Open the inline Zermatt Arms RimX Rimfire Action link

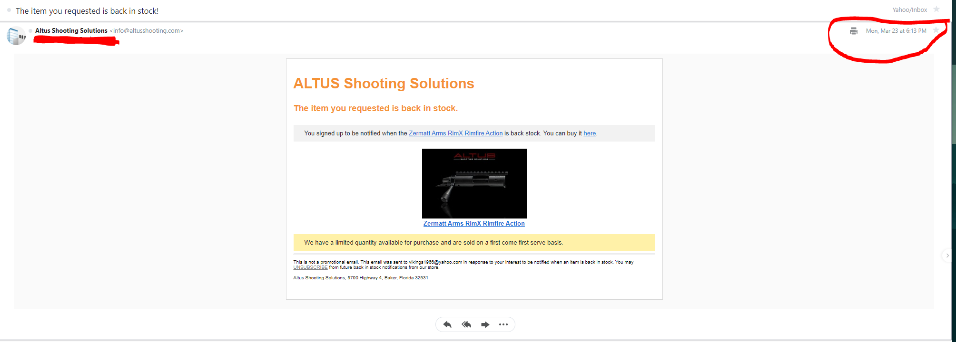(x=455, y=133)
